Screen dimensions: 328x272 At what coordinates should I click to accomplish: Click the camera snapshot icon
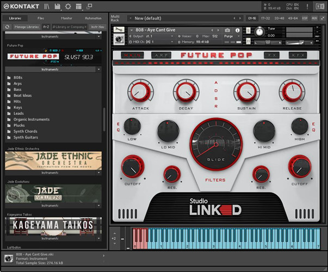click(x=228, y=29)
